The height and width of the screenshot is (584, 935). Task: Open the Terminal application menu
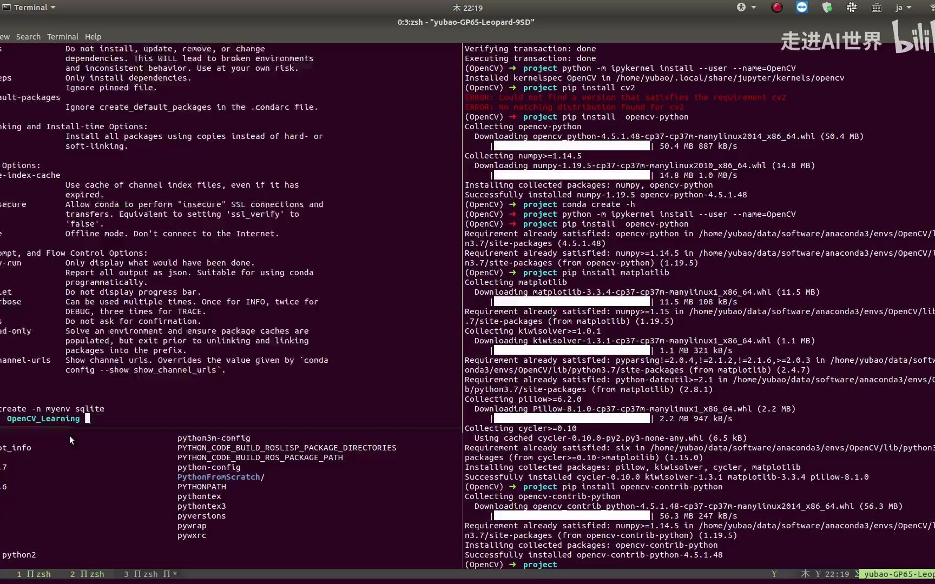tap(29, 8)
